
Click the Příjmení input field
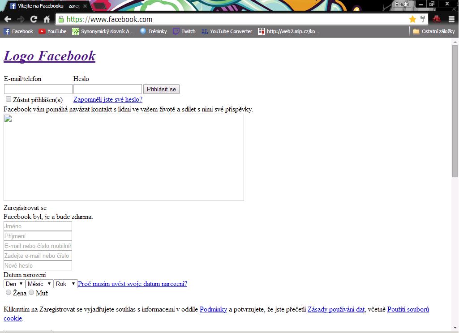(38, 236)
